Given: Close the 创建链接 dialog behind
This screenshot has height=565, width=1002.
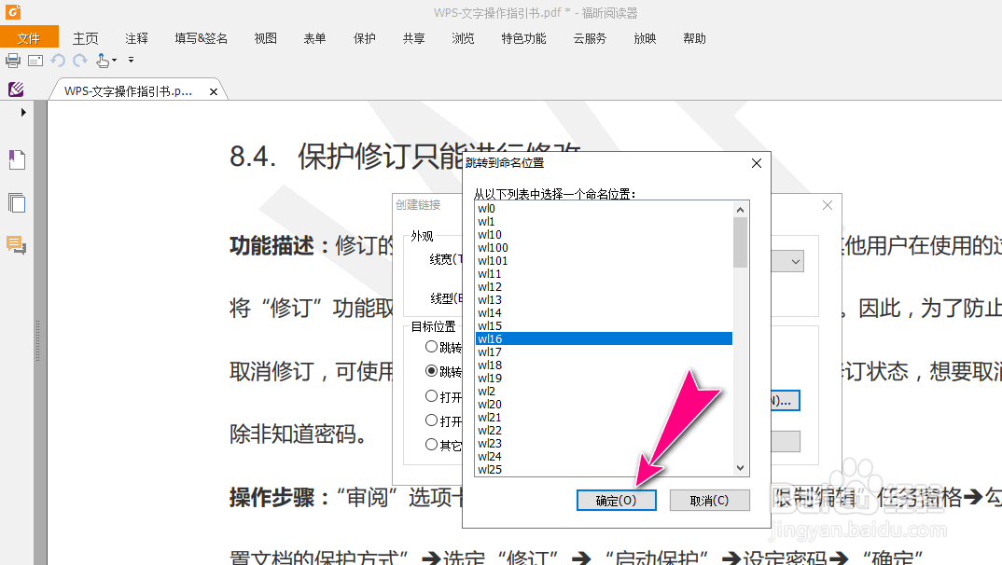Looking at the screenshot, I should point(828,205).
